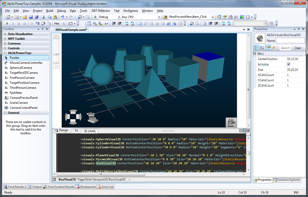Screen dimensions: 308x197
Task: Cut selection with the scissors icon
Action: point(43,17)
